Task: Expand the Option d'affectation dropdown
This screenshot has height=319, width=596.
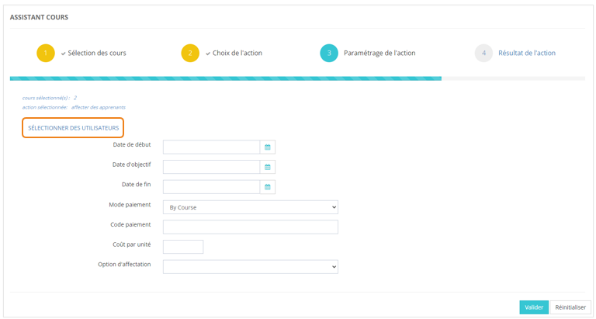Action: [250, 266]
